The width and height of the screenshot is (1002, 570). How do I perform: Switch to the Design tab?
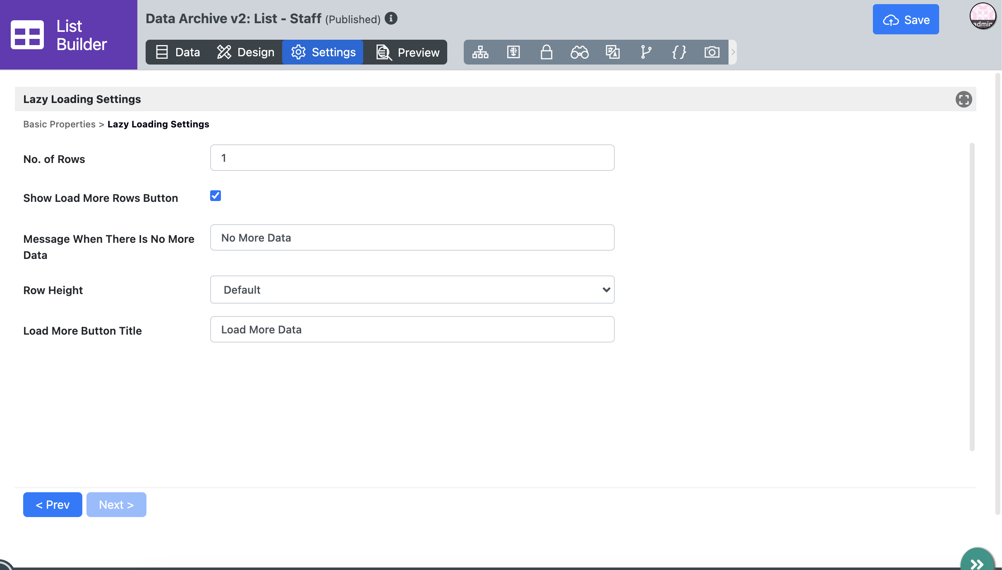pos(246,52)
